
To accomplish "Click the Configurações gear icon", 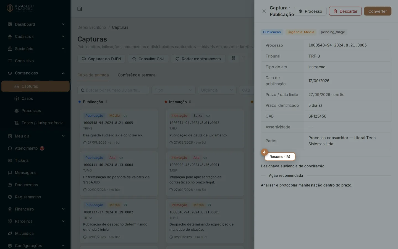I will pyautogui.click(x=10, y=246).
